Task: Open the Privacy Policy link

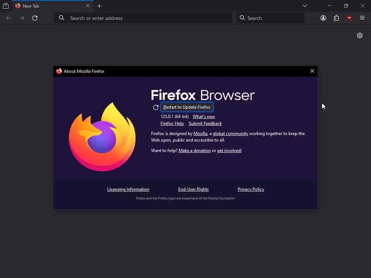Action: (x=251, y=189)
